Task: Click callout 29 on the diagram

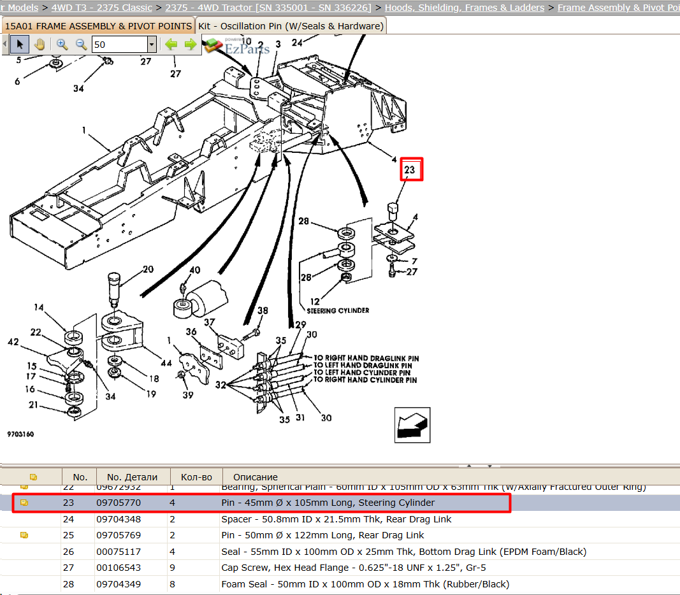Action: [301, 325]
